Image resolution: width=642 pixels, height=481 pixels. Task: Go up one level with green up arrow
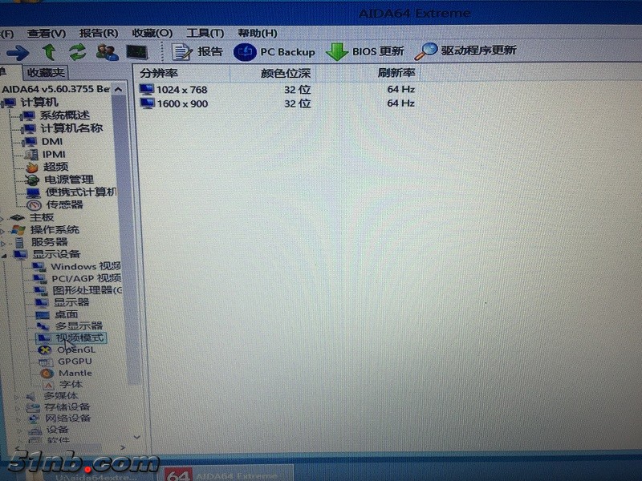(x=50, y=52)
